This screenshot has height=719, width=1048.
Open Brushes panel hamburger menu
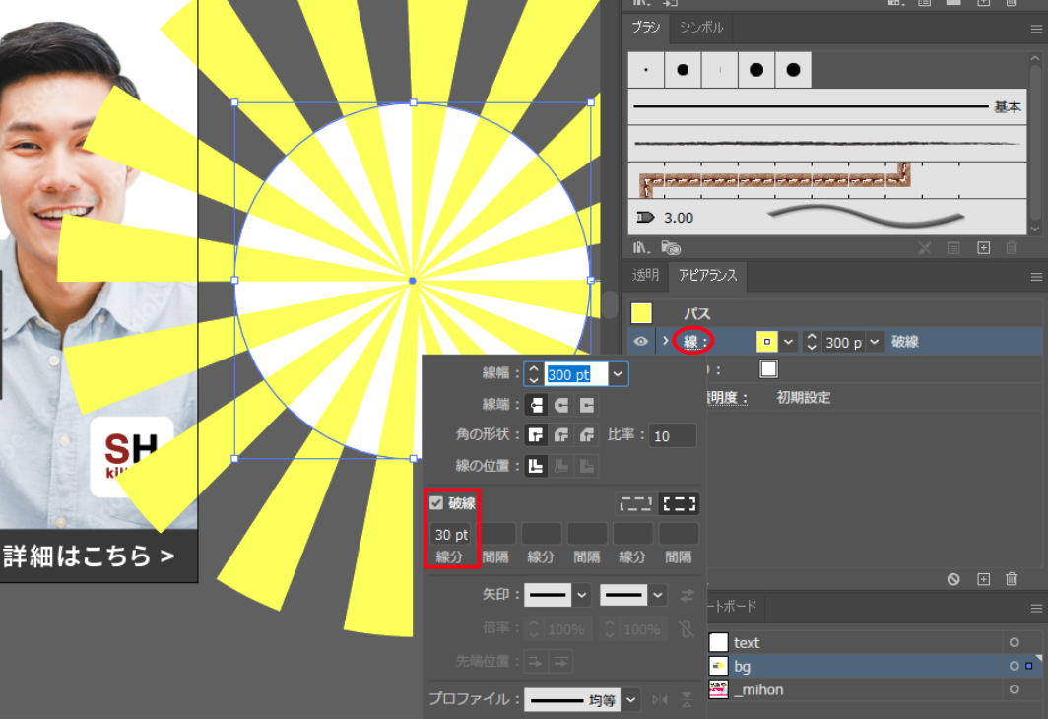click(1036, 29)
